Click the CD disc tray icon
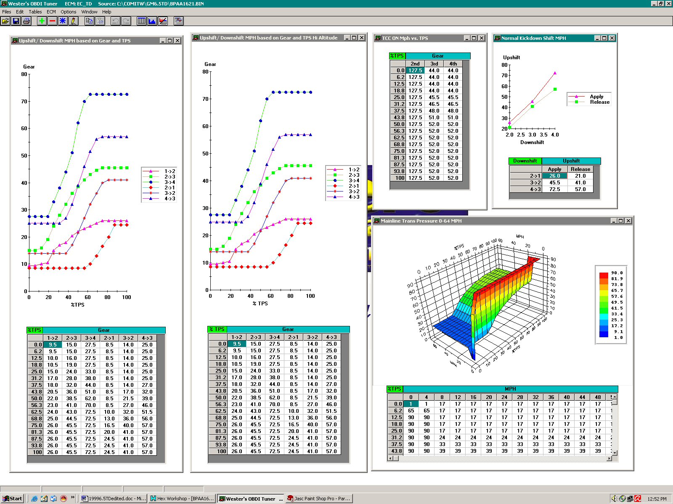The width and height of the screenshot is (673, 504). pos(623,499)
